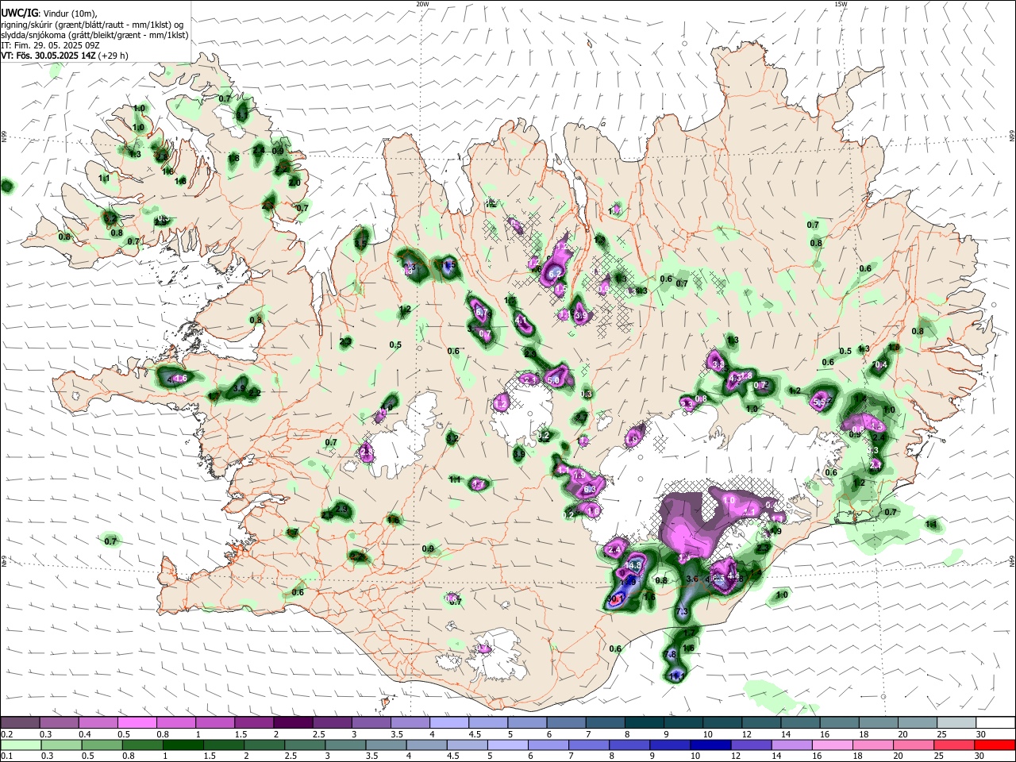Click the "30" label in upper legend row

tap(981, 734)
